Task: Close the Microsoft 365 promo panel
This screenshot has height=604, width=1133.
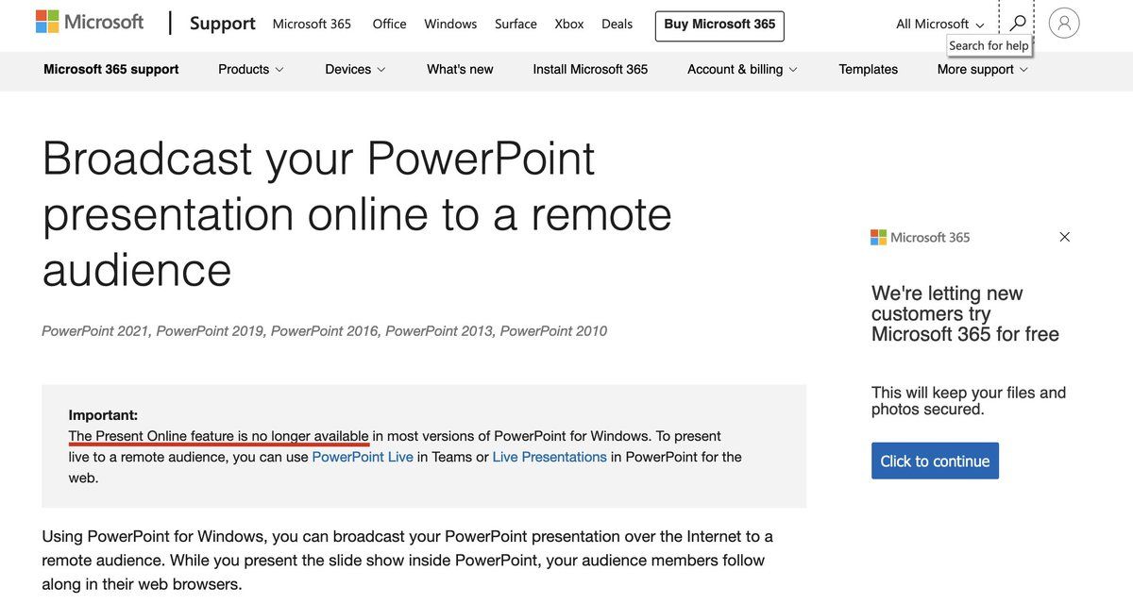Action: (x=1065, y=237)
